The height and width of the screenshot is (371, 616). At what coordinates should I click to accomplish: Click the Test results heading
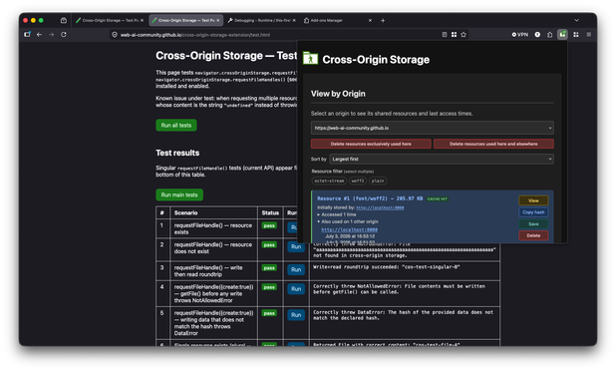point(177,153)
